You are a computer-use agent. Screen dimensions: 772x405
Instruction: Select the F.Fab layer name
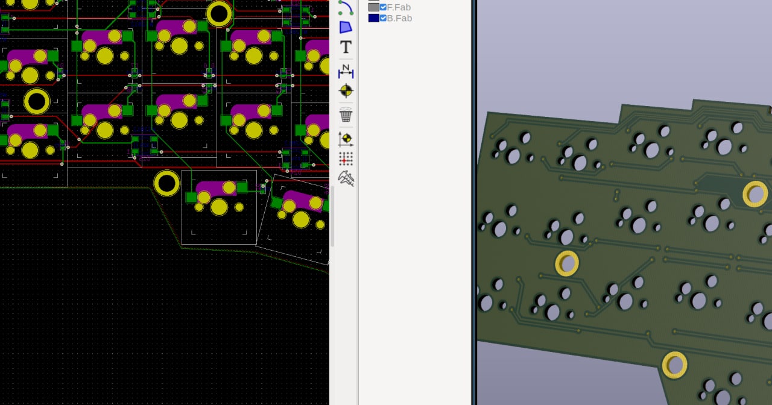point(399,7)
